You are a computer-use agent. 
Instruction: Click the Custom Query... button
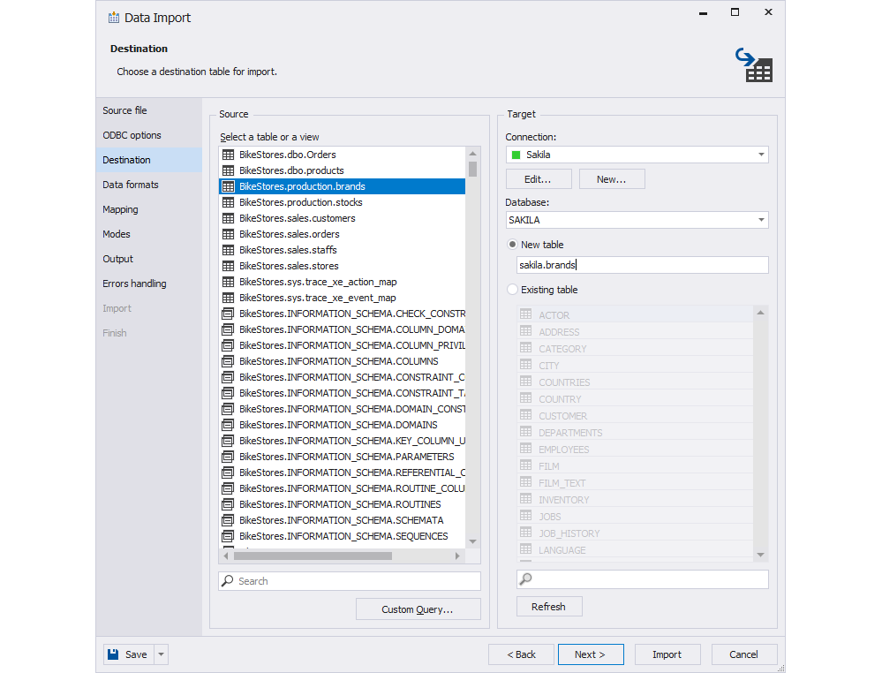tap(418, 609)
